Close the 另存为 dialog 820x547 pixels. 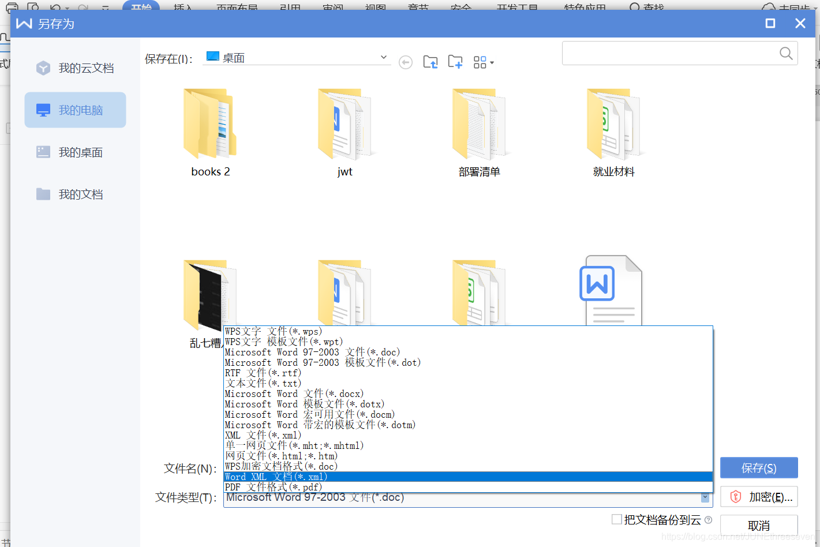click(800, 23)
